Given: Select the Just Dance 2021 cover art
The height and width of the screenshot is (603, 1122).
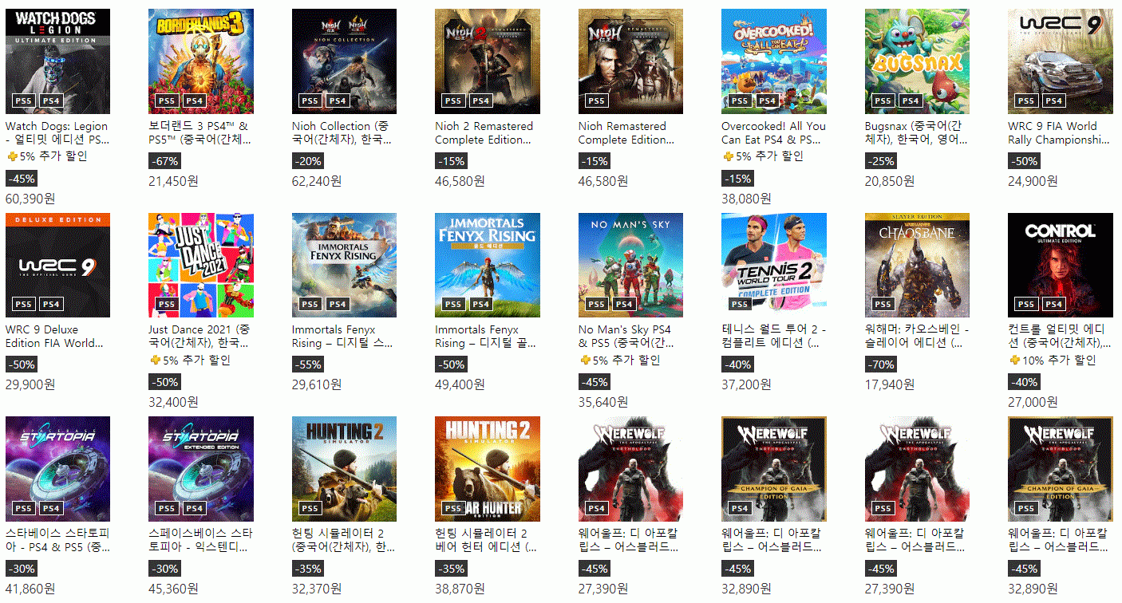Looking at the screenshot, I should point(201,265).
